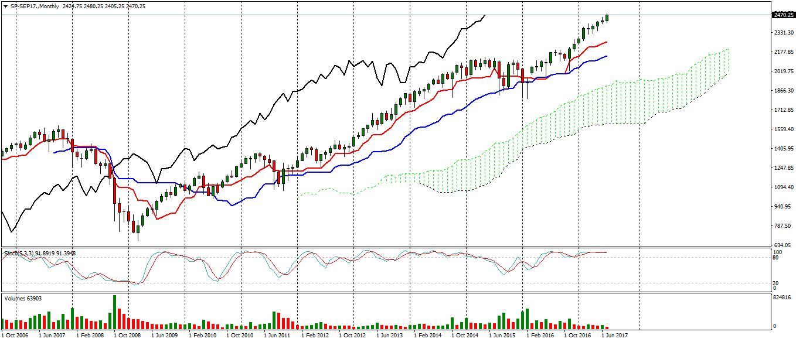Click the Stoch(5,3,3) indicator label

click(x=18, y=253)
